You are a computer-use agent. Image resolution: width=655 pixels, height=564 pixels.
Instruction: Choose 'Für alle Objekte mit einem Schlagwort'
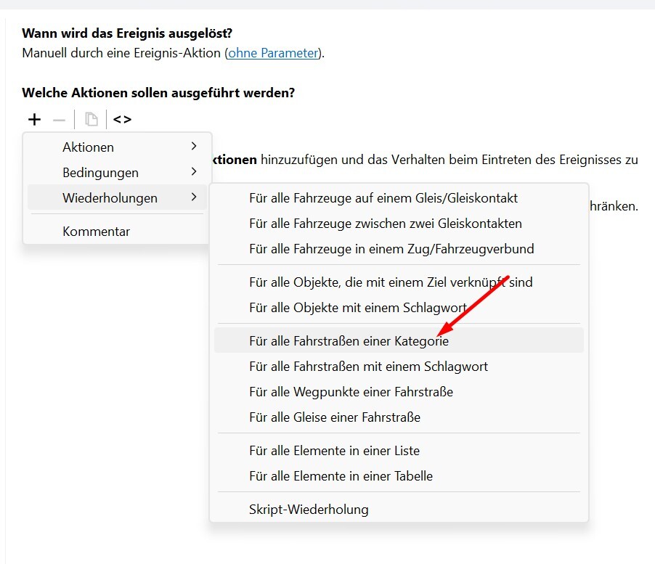click(357, 307)
